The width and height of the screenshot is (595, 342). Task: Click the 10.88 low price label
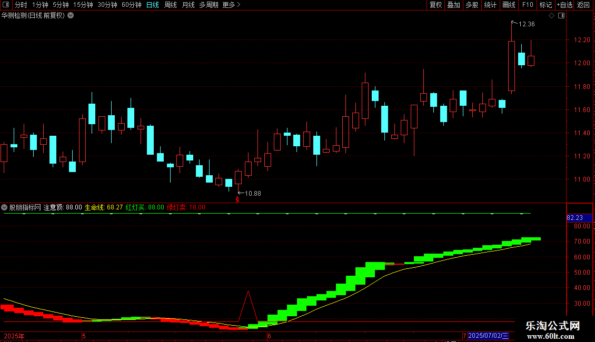pyautogui.click(x=253, y=194)
